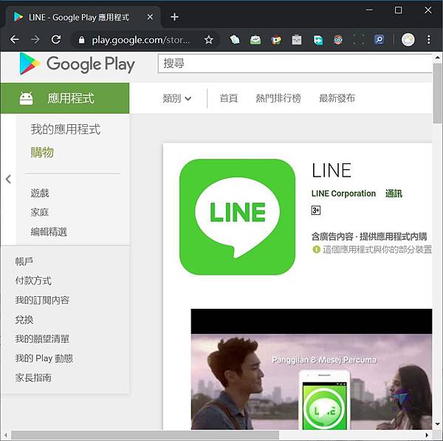Screen dimensions: 443x441
Task: Click the scroll down arrow
Action: [437, 424]
